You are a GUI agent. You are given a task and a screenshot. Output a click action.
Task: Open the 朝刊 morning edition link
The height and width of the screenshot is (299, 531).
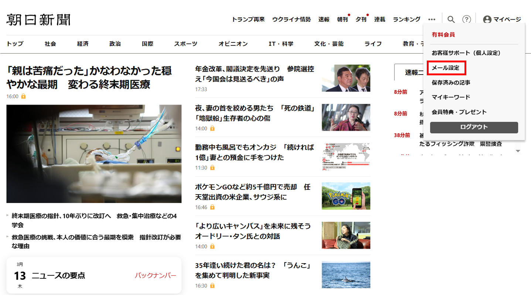[343, 19]
